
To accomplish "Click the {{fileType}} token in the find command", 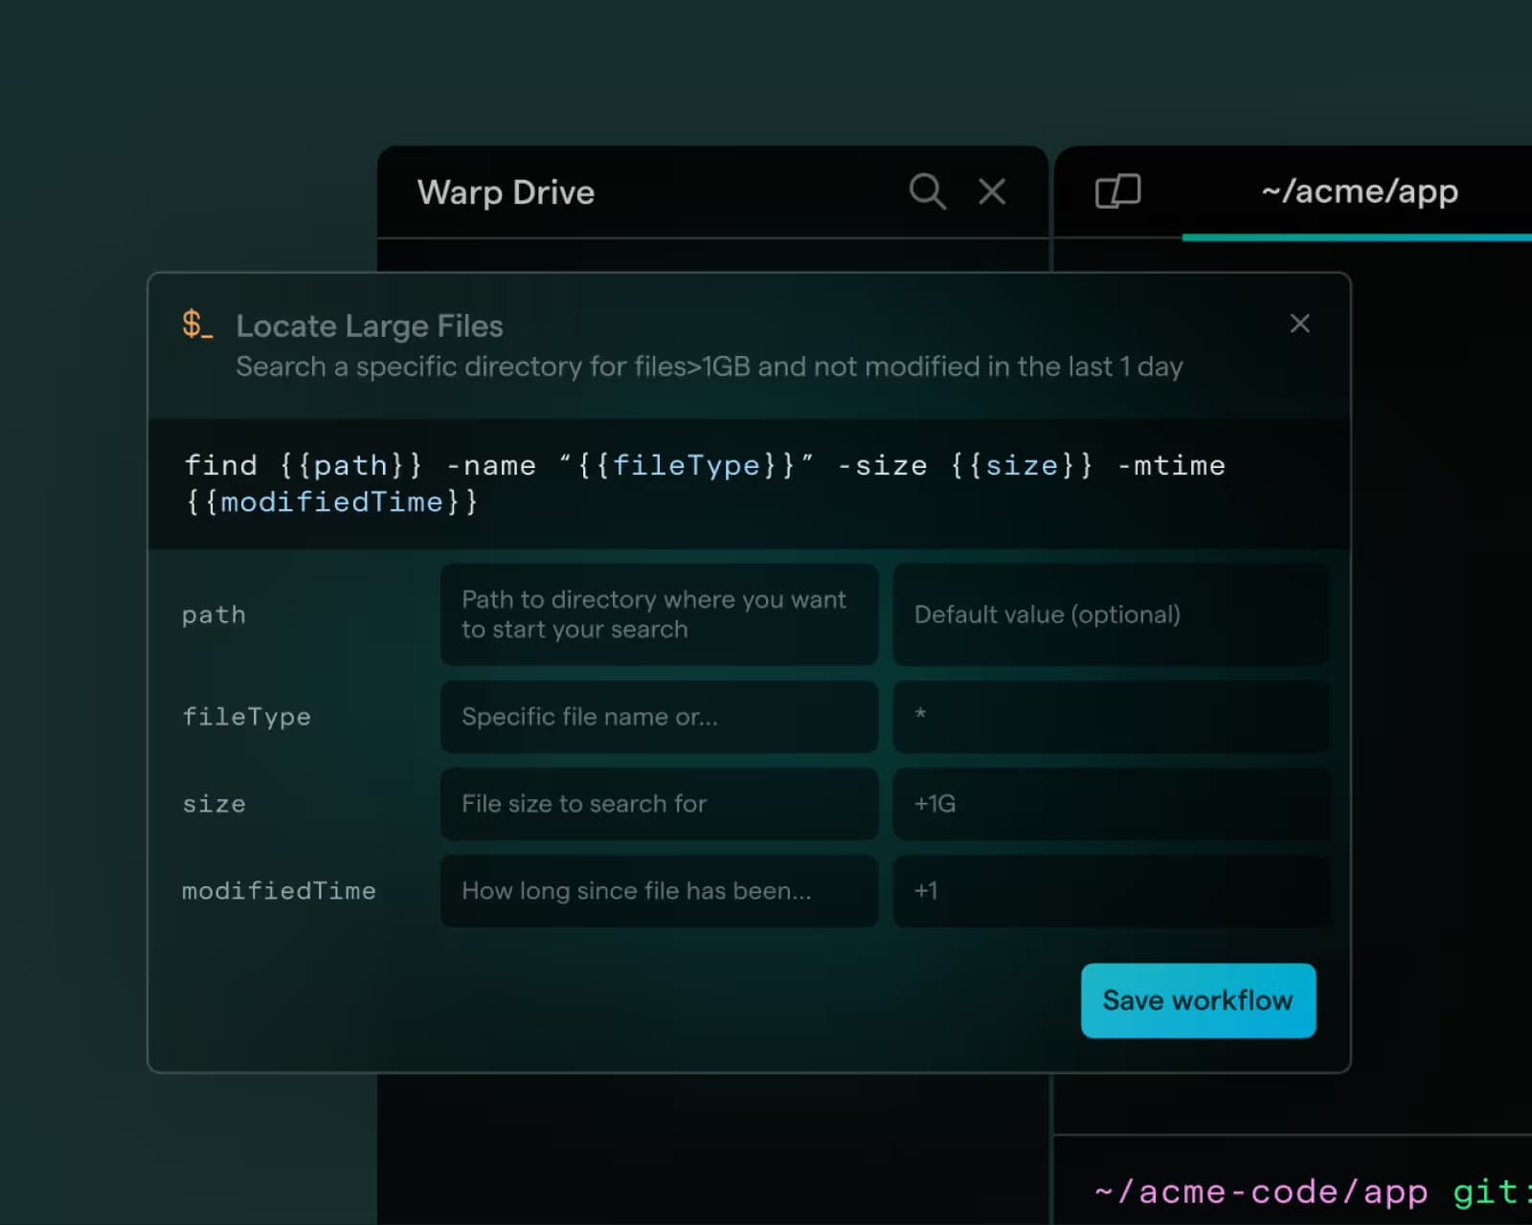I will (687, 465).
